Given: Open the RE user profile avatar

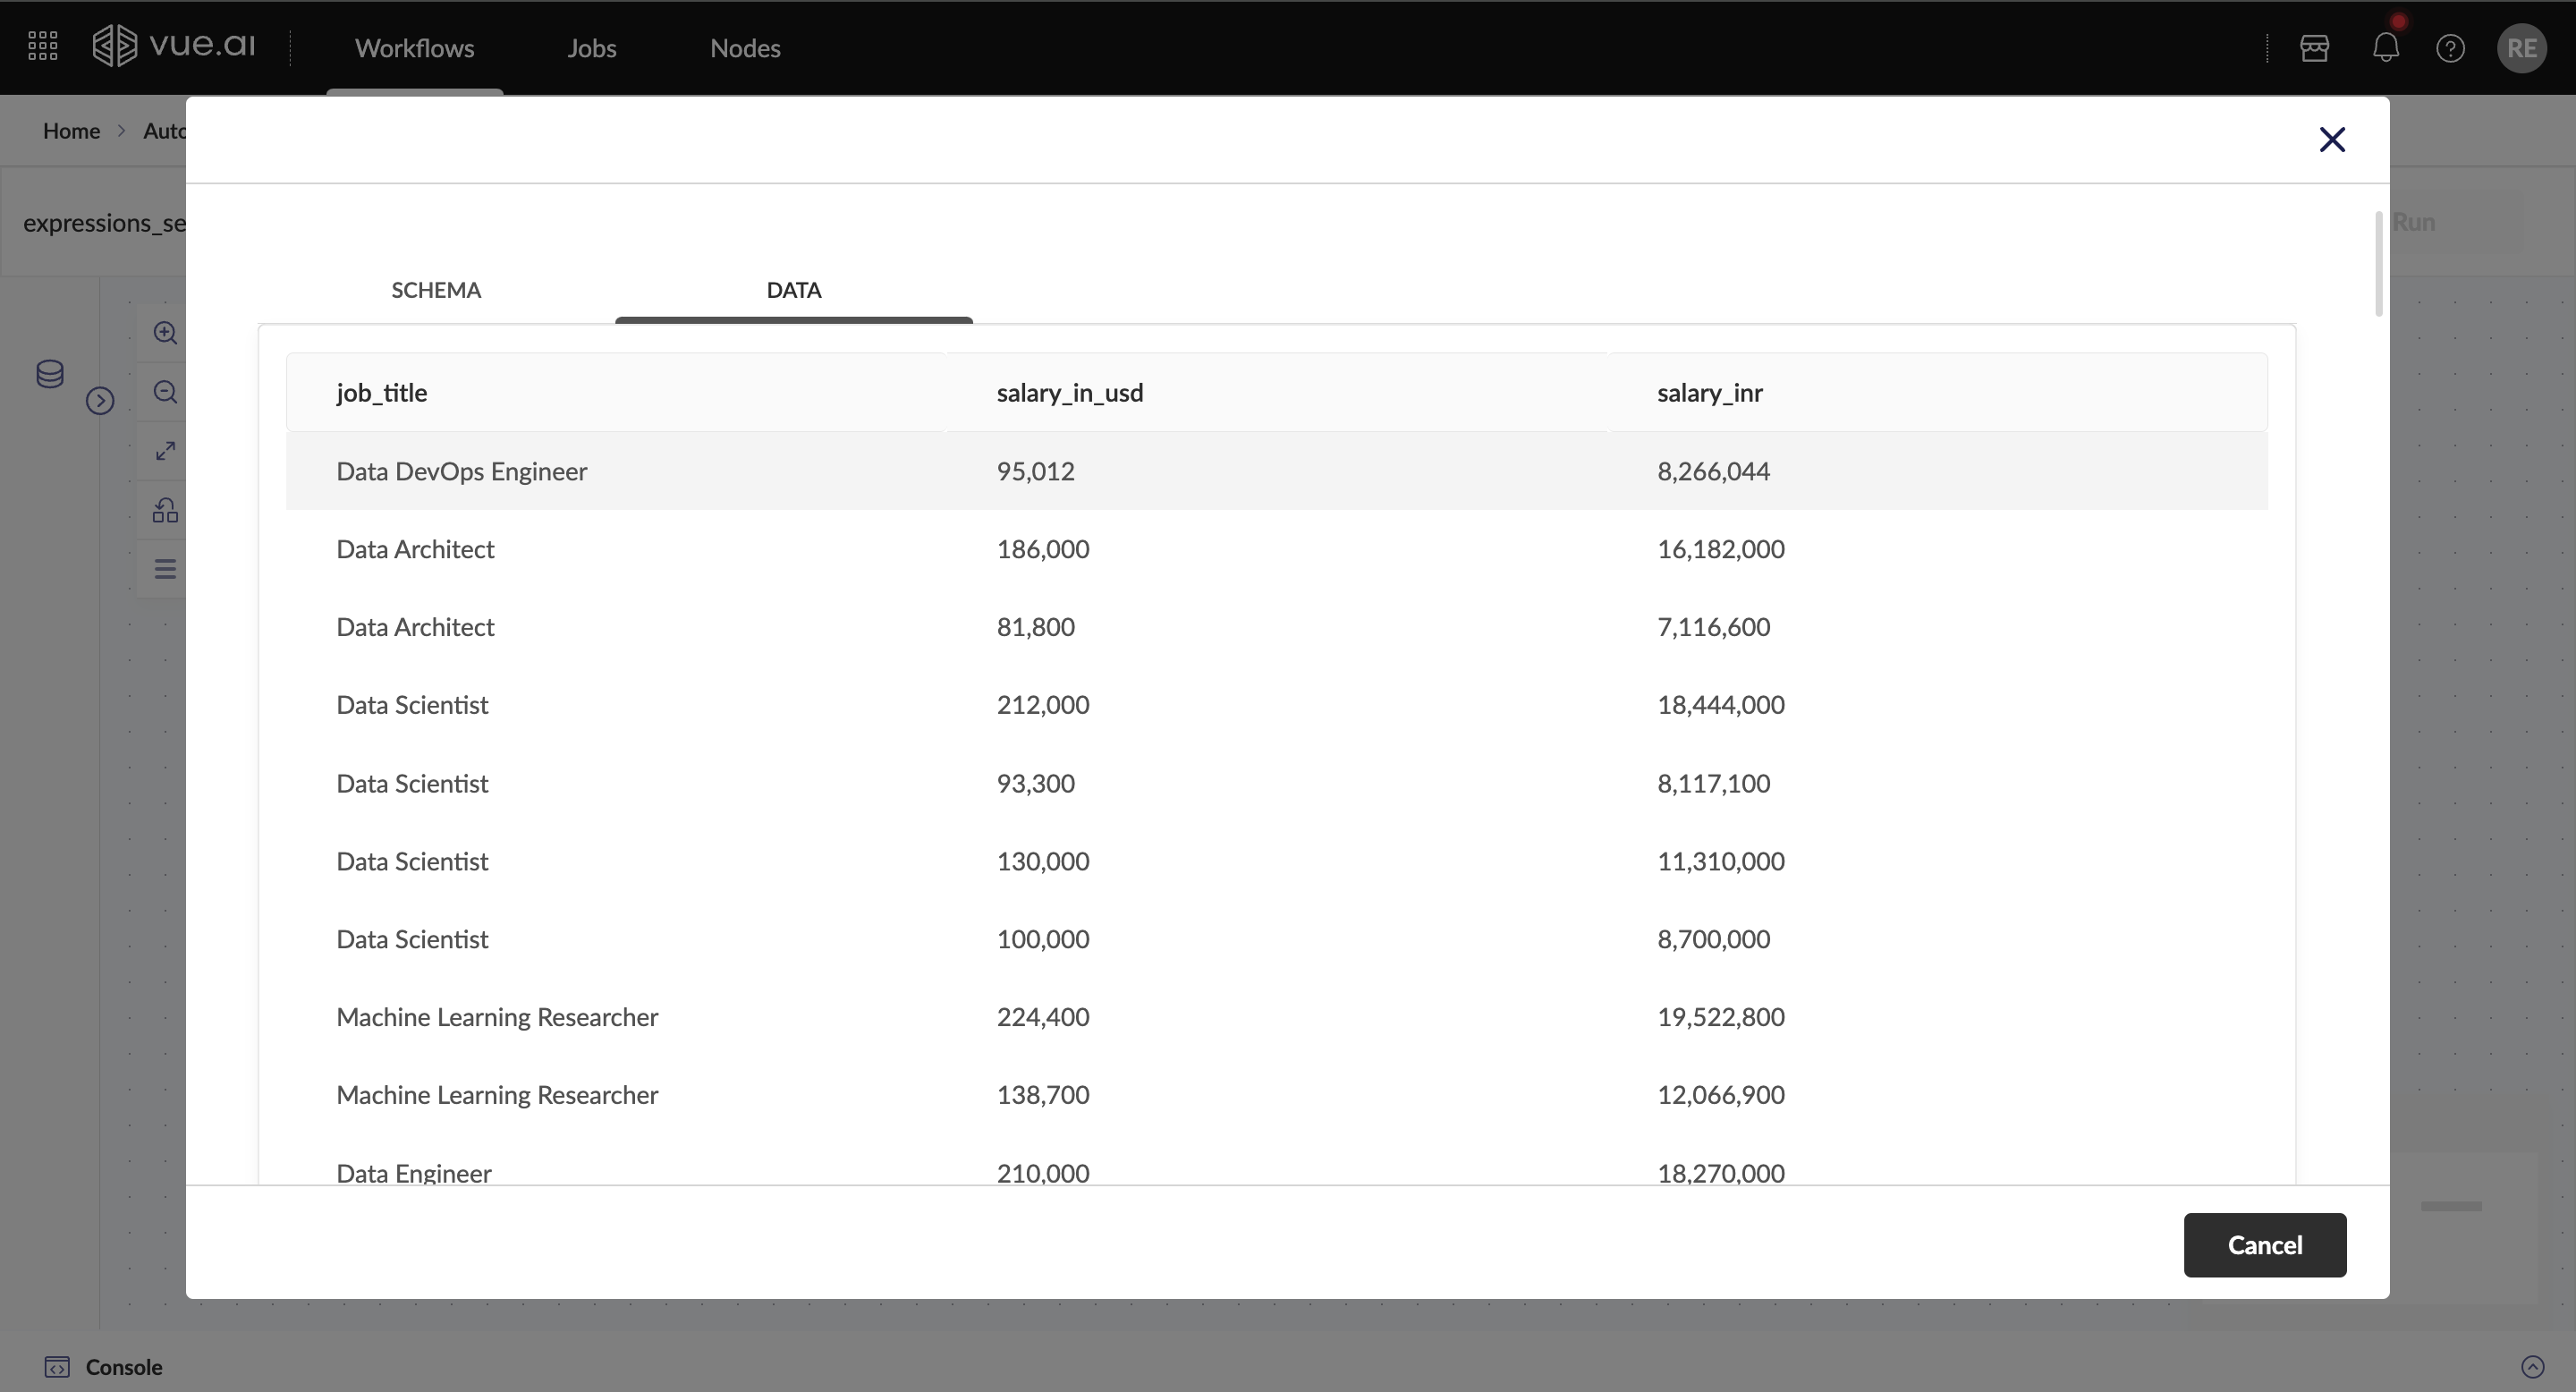Looking at the screenshot, I should (x=2521, y=48).
